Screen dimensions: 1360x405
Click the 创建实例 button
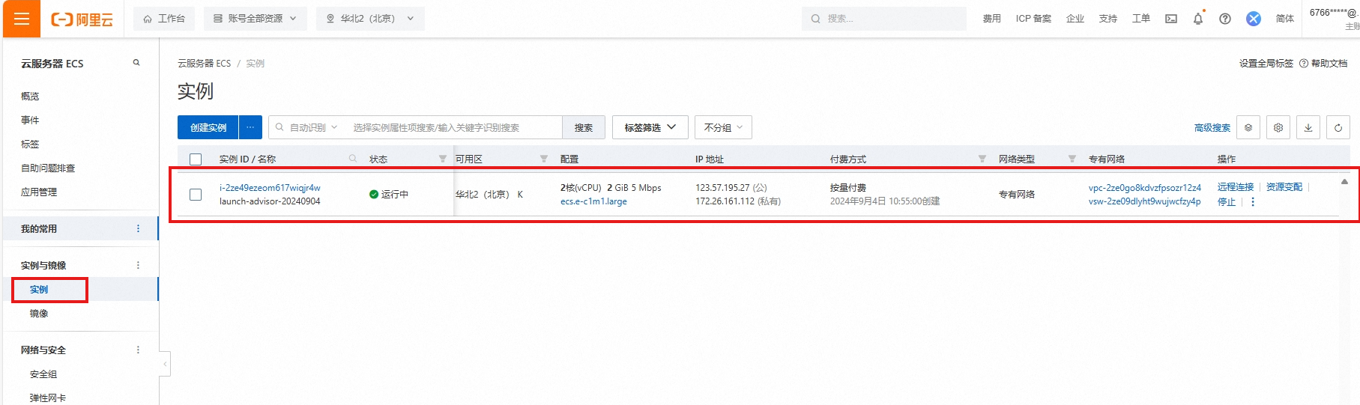coord(208,127)
